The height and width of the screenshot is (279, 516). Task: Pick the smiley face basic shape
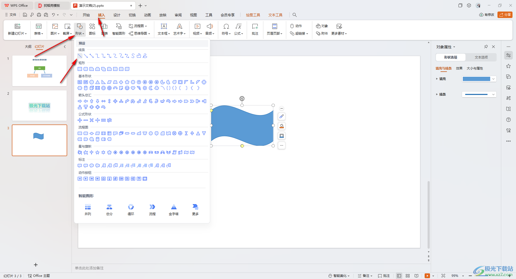click(x=127, y=88)
